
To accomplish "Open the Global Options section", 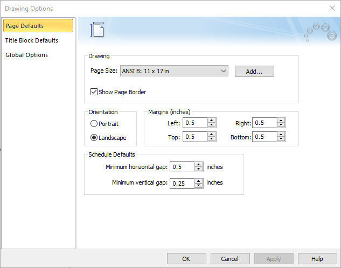I will coord(27,55).
